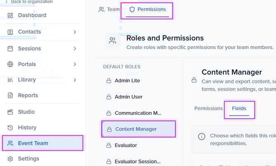Select the Admin Lite role

click(x=127, y=81)
